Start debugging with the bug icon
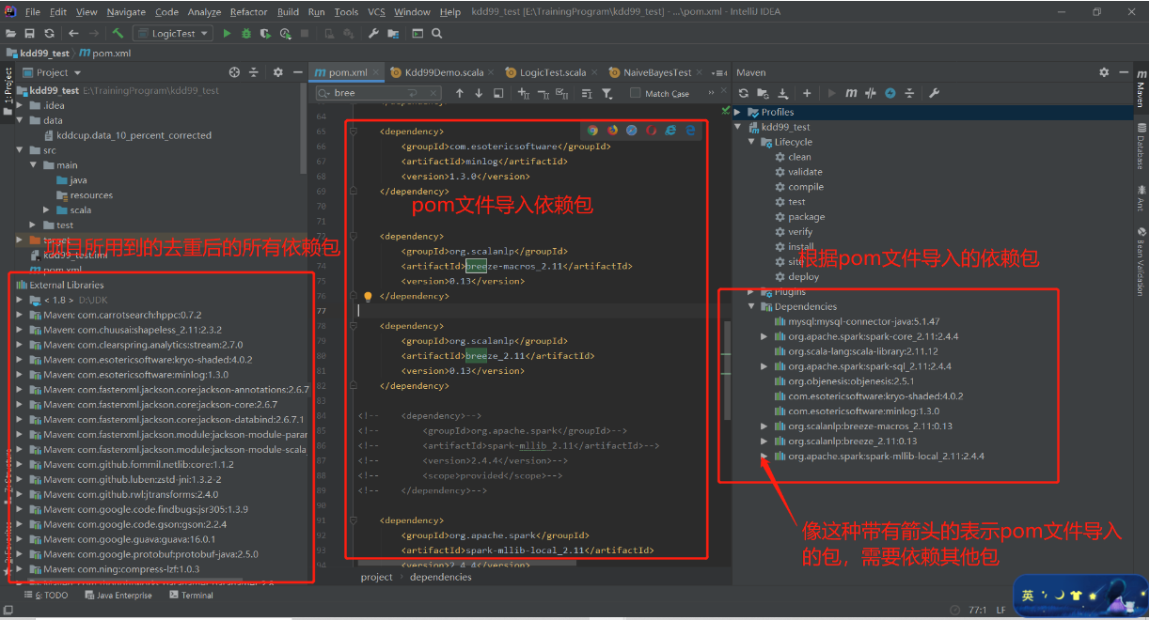The width and height of the screenshot is (1150, 620). pyautogui.click(x=246, y=33)
